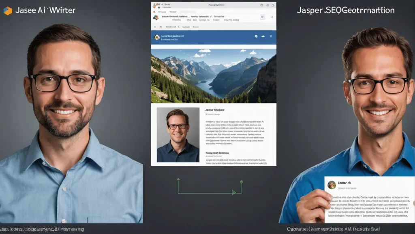The width and height of the screenshot is (415, 234).
Task: Close the panel with the X icon
Action: click(272, 17)
